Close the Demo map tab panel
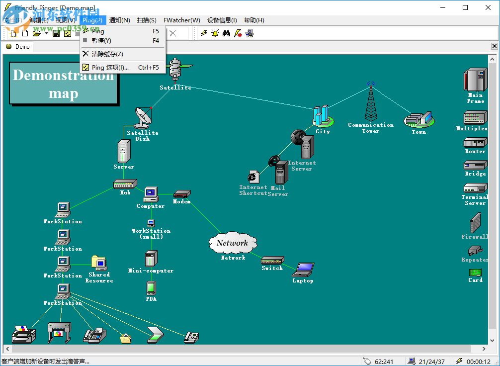Image resolution: width=500 pixels, height=366 pixels. coord(494,46)
